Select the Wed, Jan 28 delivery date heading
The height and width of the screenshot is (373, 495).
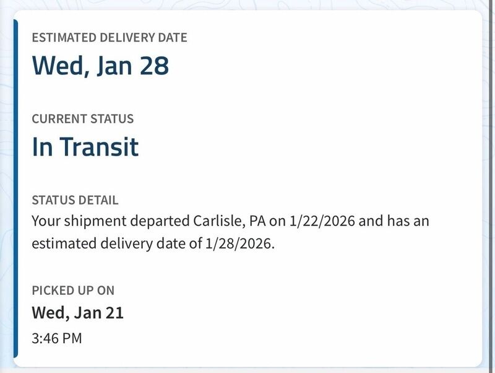[100, 65]
